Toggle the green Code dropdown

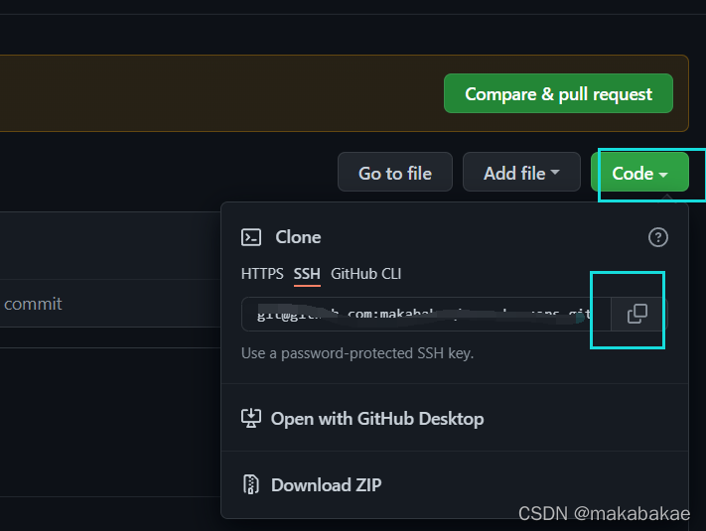639,172
